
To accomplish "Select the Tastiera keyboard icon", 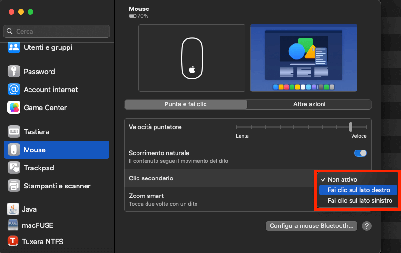I will click(14, 131).
